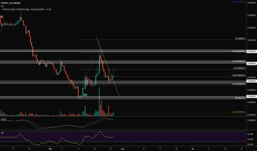Image resolution: width=257 pixels, height=151 pixels.
Task: Click the Jul label on time axis
Action: tap(192, 149)
